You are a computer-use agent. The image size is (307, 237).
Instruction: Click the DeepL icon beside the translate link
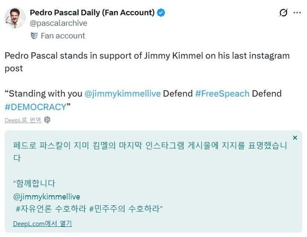click(47, 120)
